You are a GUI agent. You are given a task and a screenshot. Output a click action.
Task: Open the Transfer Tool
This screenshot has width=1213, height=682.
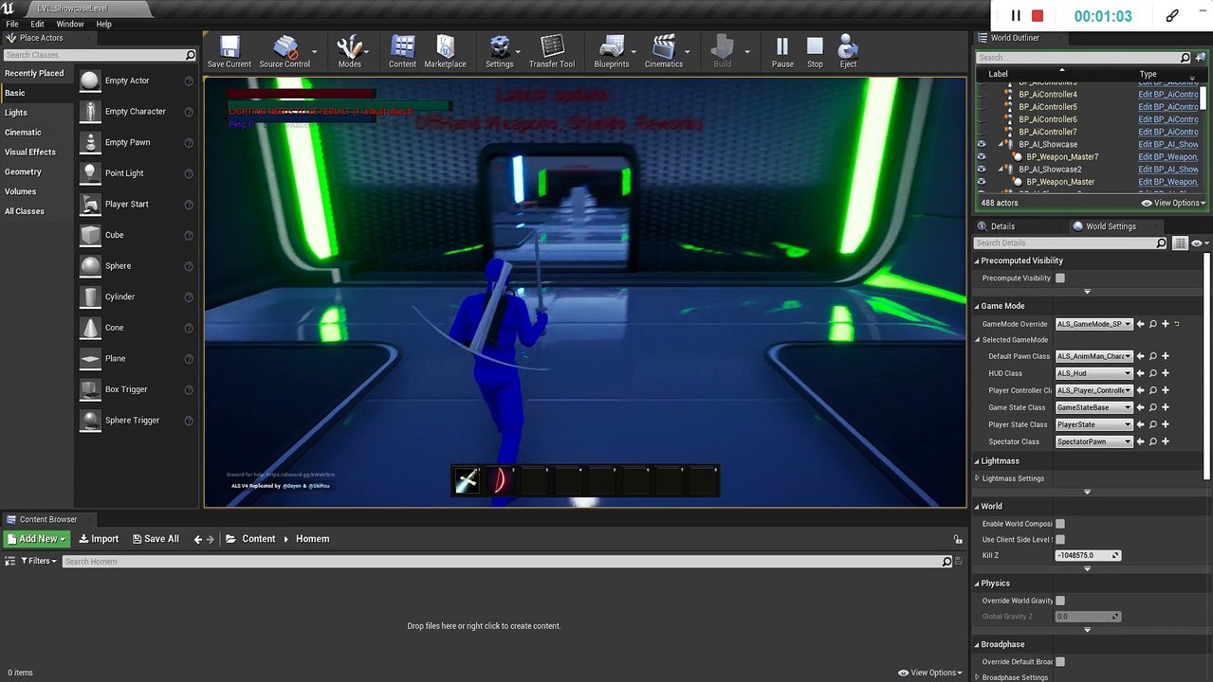tap(552, 52)
